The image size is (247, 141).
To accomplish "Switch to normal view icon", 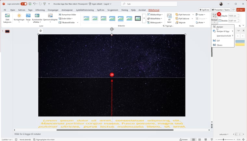I will (193, 139).
